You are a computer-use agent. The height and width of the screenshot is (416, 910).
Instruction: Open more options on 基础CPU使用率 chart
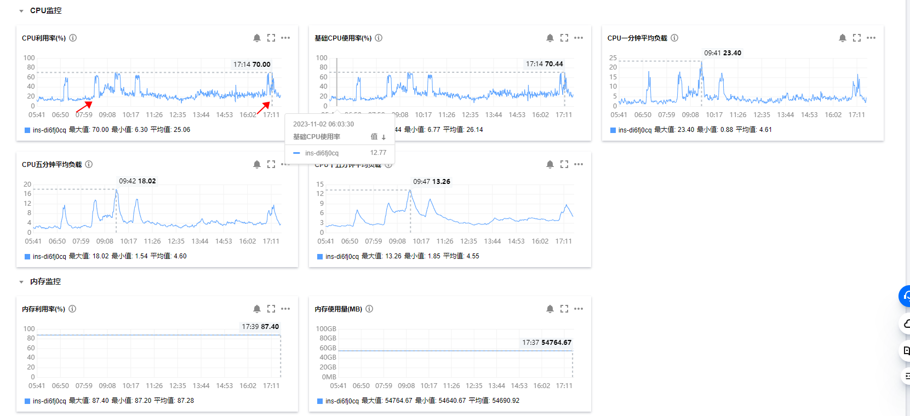(x=579, y=38)
